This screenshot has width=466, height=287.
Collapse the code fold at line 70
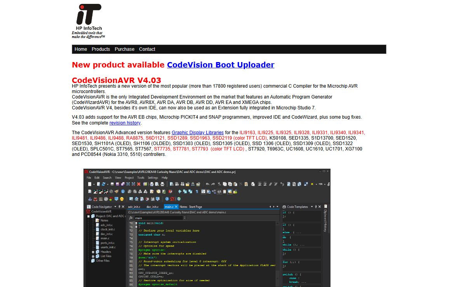click(x=136, y=223)
